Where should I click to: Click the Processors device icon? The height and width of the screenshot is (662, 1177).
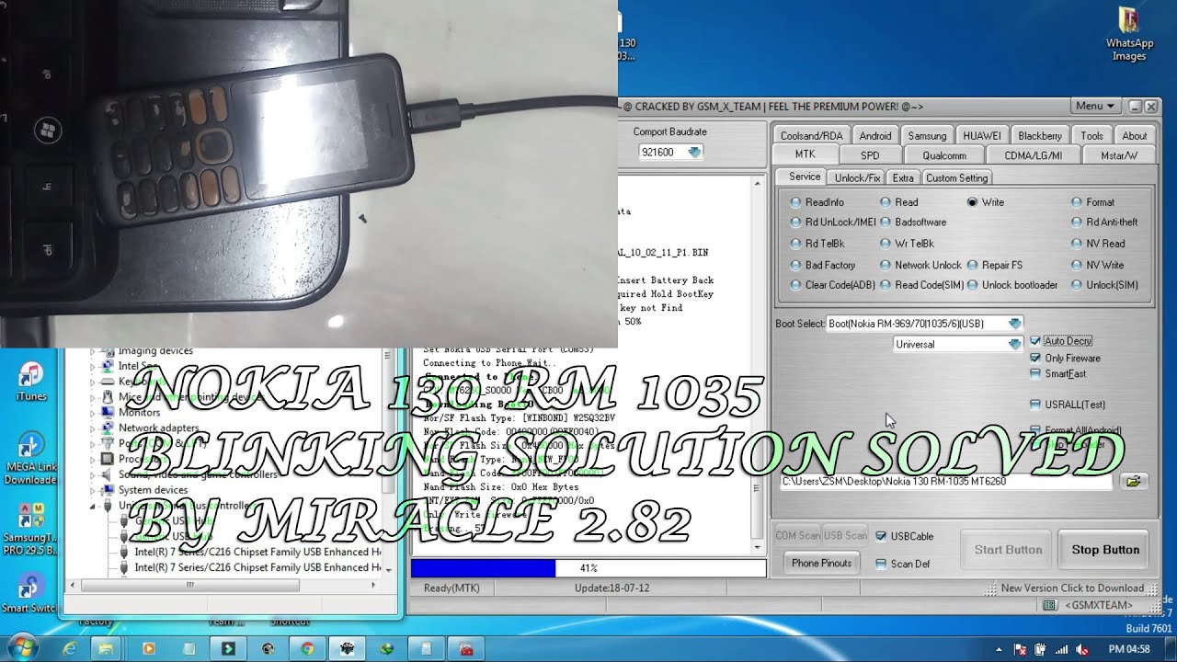click(109, 459)
